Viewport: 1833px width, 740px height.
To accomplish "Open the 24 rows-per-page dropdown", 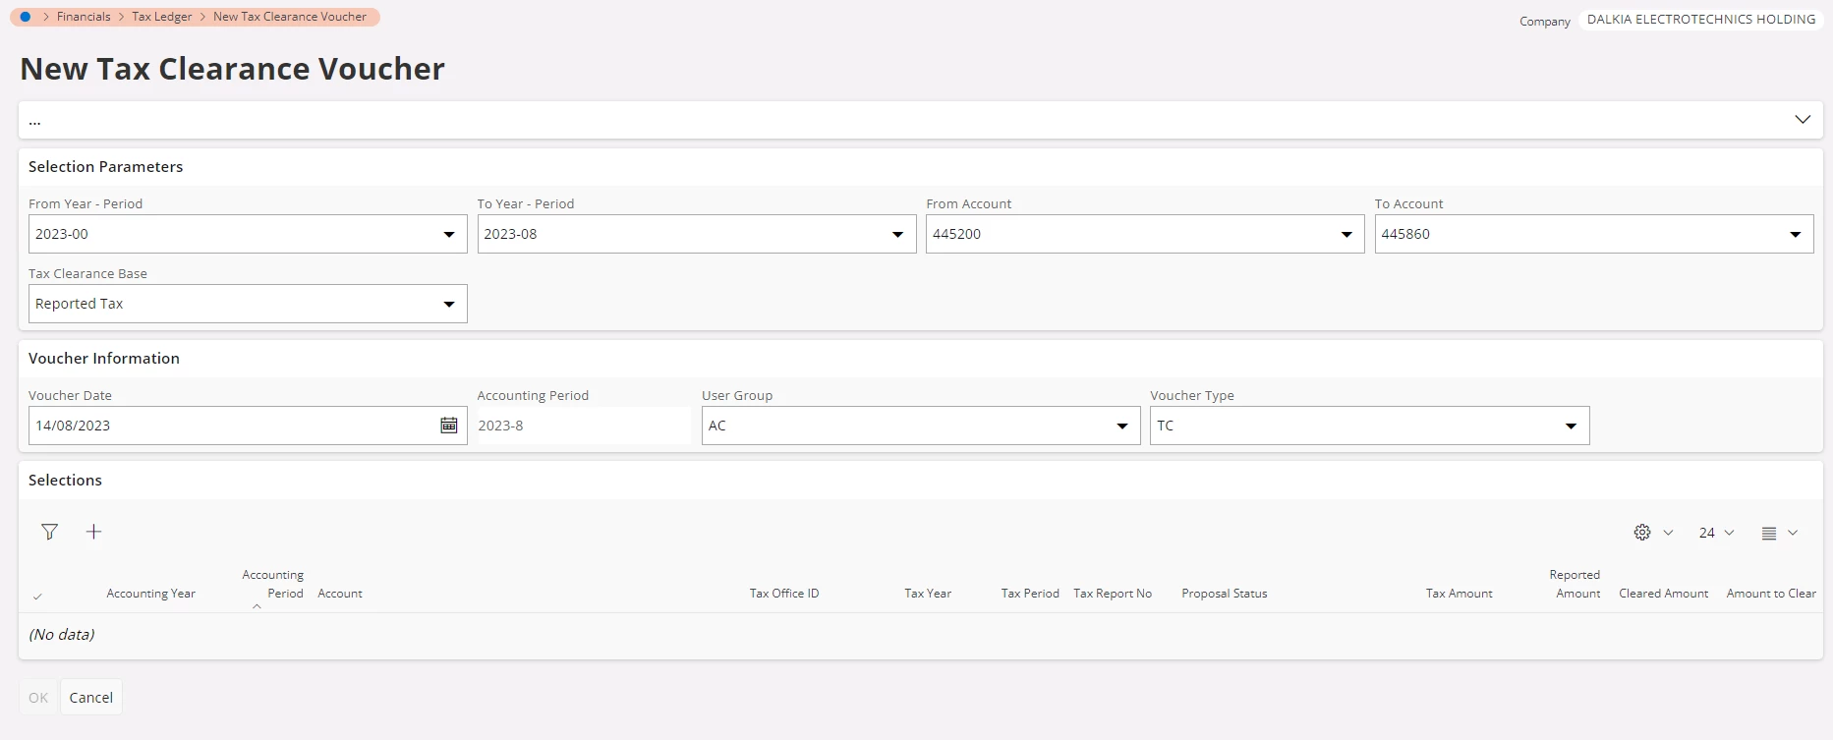I will (1716, 533).
